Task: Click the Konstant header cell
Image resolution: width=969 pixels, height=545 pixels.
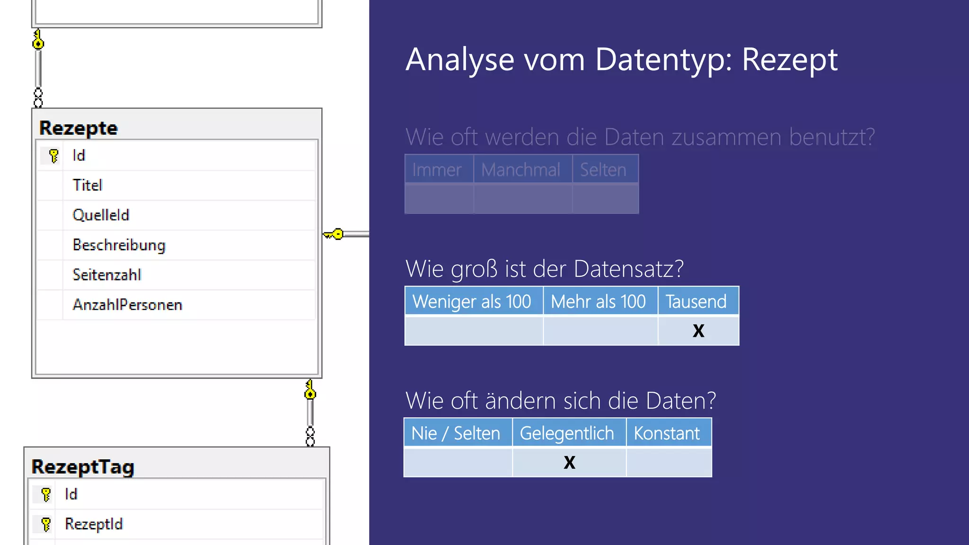Action: click(669, 432)
